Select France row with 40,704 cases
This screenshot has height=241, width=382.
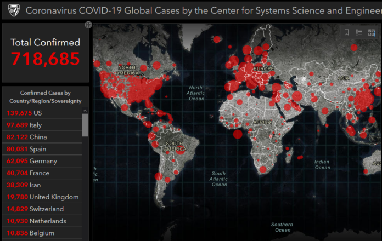click(x=42, y=173)
